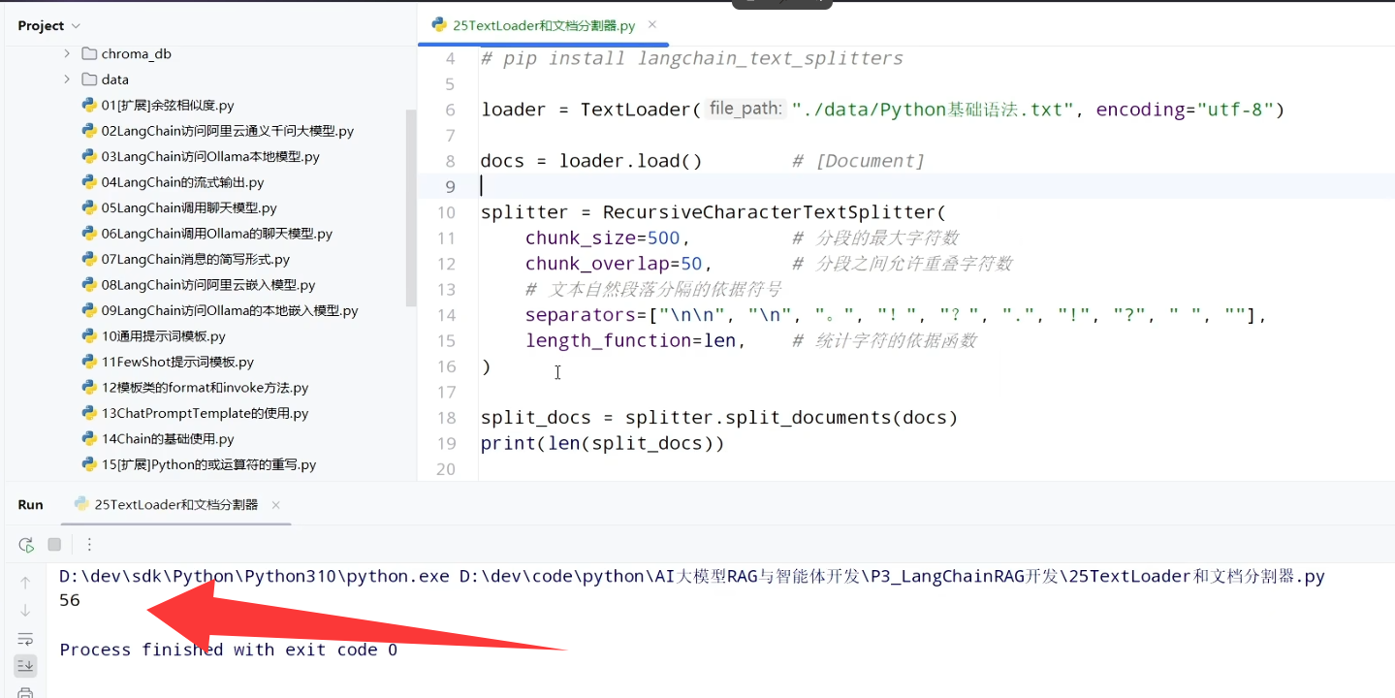Toggle scroll to end of console
The width and height of the screenshot is (1395, 698).
(25, 665)
